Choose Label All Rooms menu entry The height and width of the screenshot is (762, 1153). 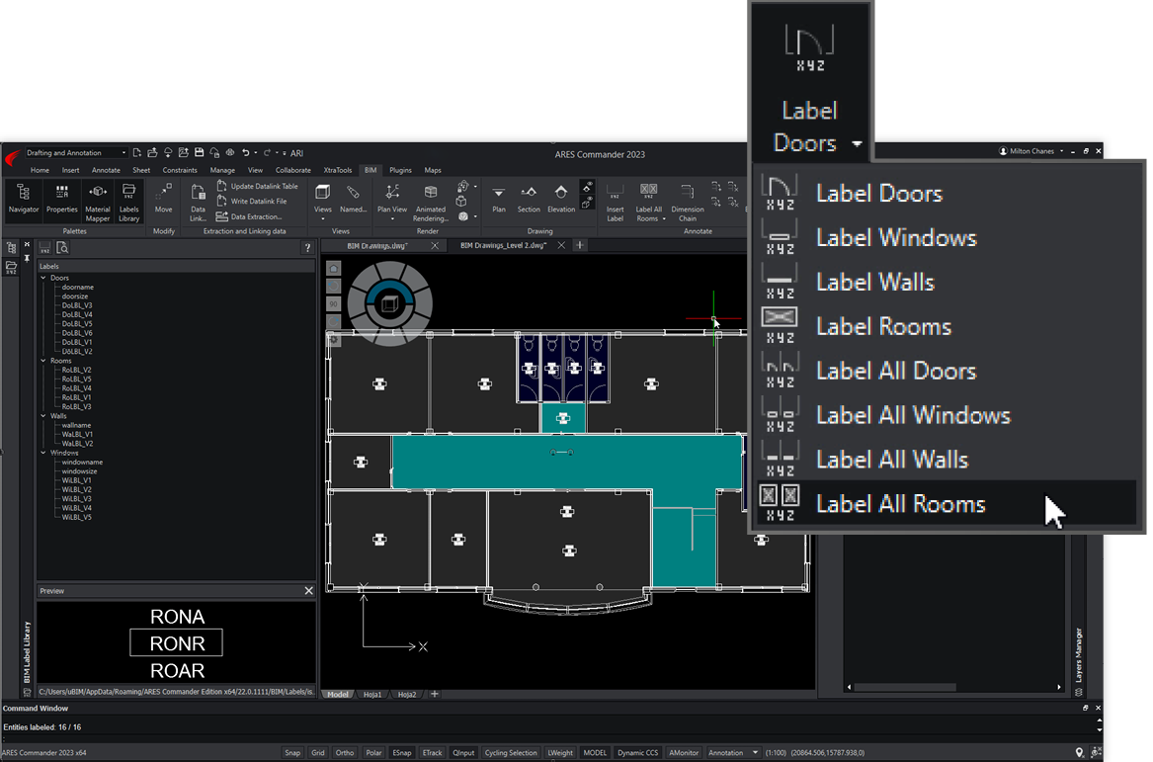(x=947, y=504)
